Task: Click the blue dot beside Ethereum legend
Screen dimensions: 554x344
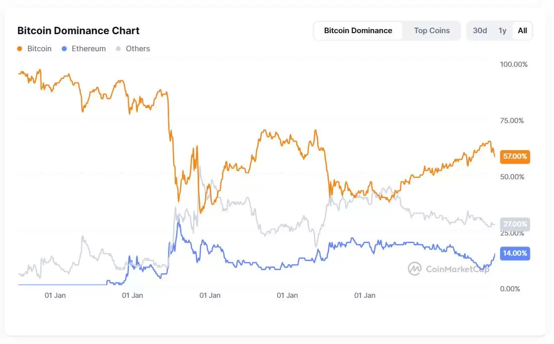Action: tap(64, 49)
